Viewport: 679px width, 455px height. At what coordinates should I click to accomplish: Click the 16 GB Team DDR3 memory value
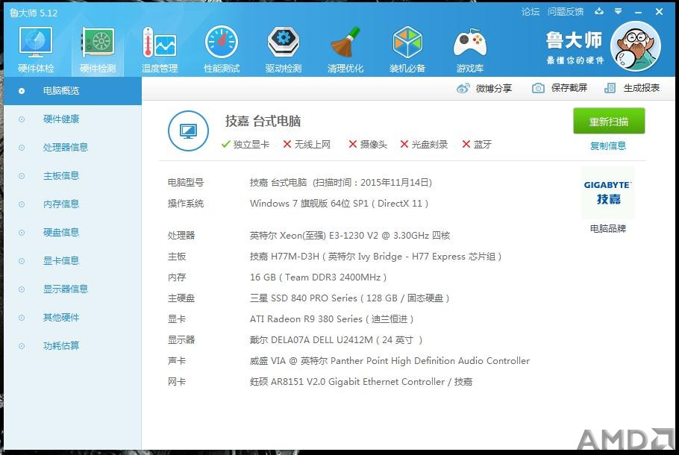[x=319, y=277]
